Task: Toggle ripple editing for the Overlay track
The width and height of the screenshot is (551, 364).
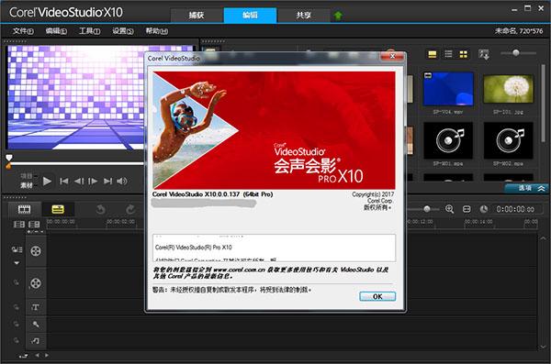Action: (x=17, y=282)
